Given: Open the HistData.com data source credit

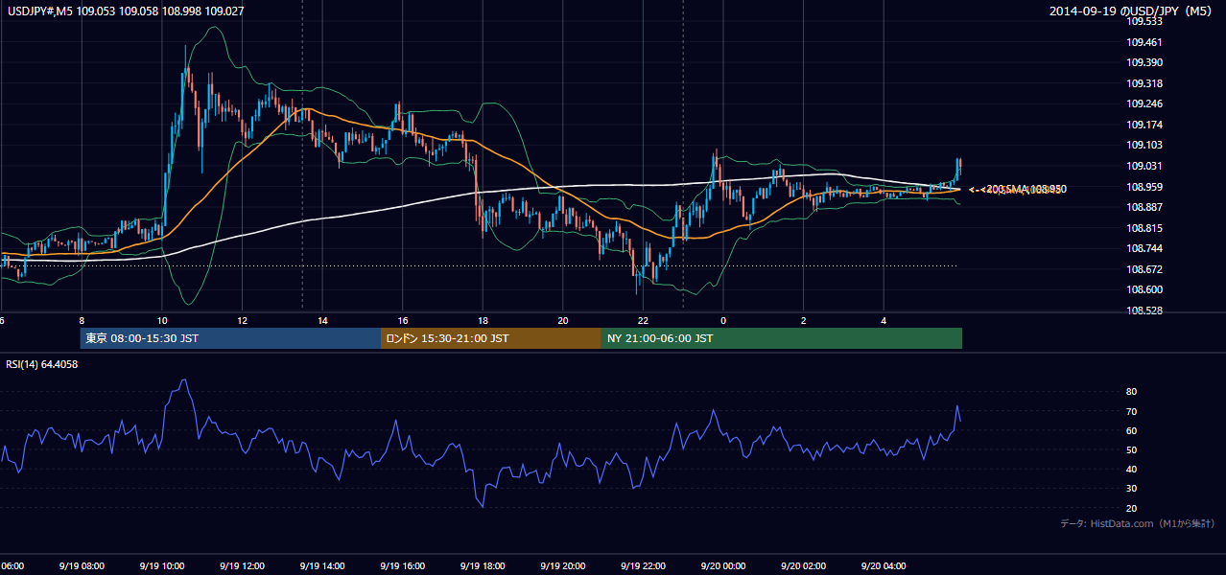Looking at the screenshot, I should point(1138,523).
